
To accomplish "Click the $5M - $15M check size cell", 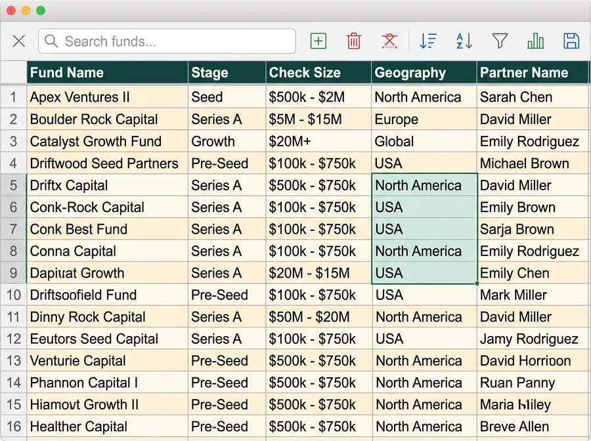I will (318, 119).
